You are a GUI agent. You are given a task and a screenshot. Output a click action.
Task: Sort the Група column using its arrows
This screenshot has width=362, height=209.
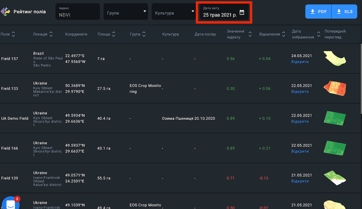tap(144, 34)
